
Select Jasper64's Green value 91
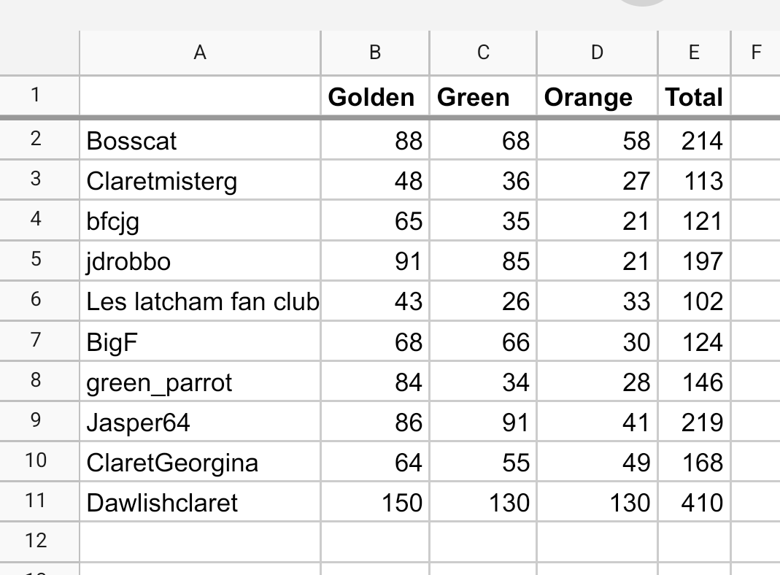[483, 421]
